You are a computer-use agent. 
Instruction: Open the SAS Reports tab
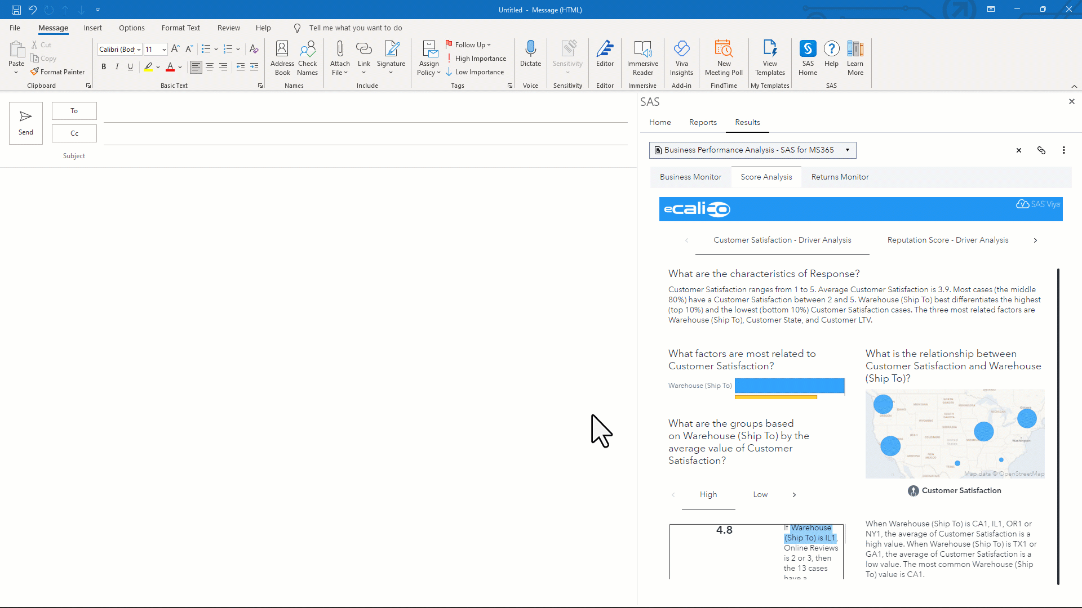[703, 122]
